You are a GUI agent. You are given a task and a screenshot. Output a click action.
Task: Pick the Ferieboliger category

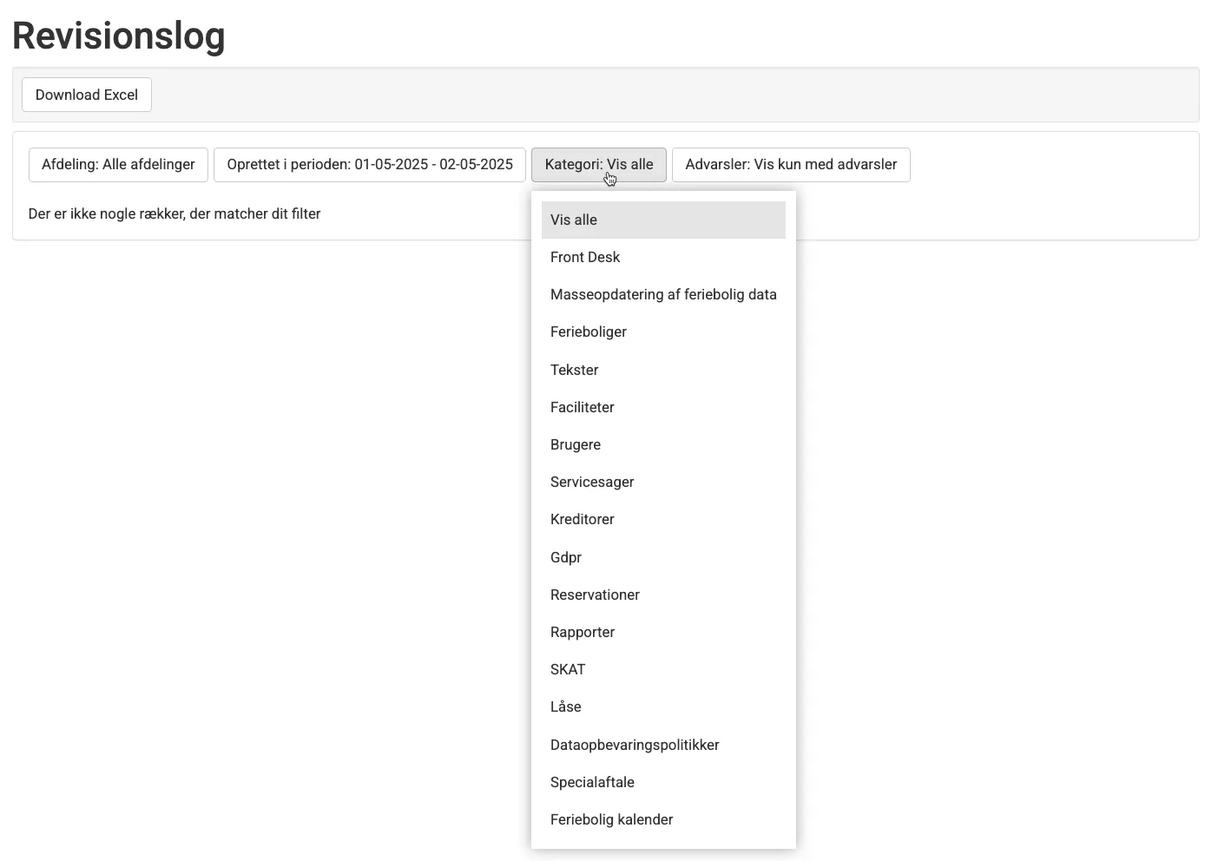pos(589,332)
